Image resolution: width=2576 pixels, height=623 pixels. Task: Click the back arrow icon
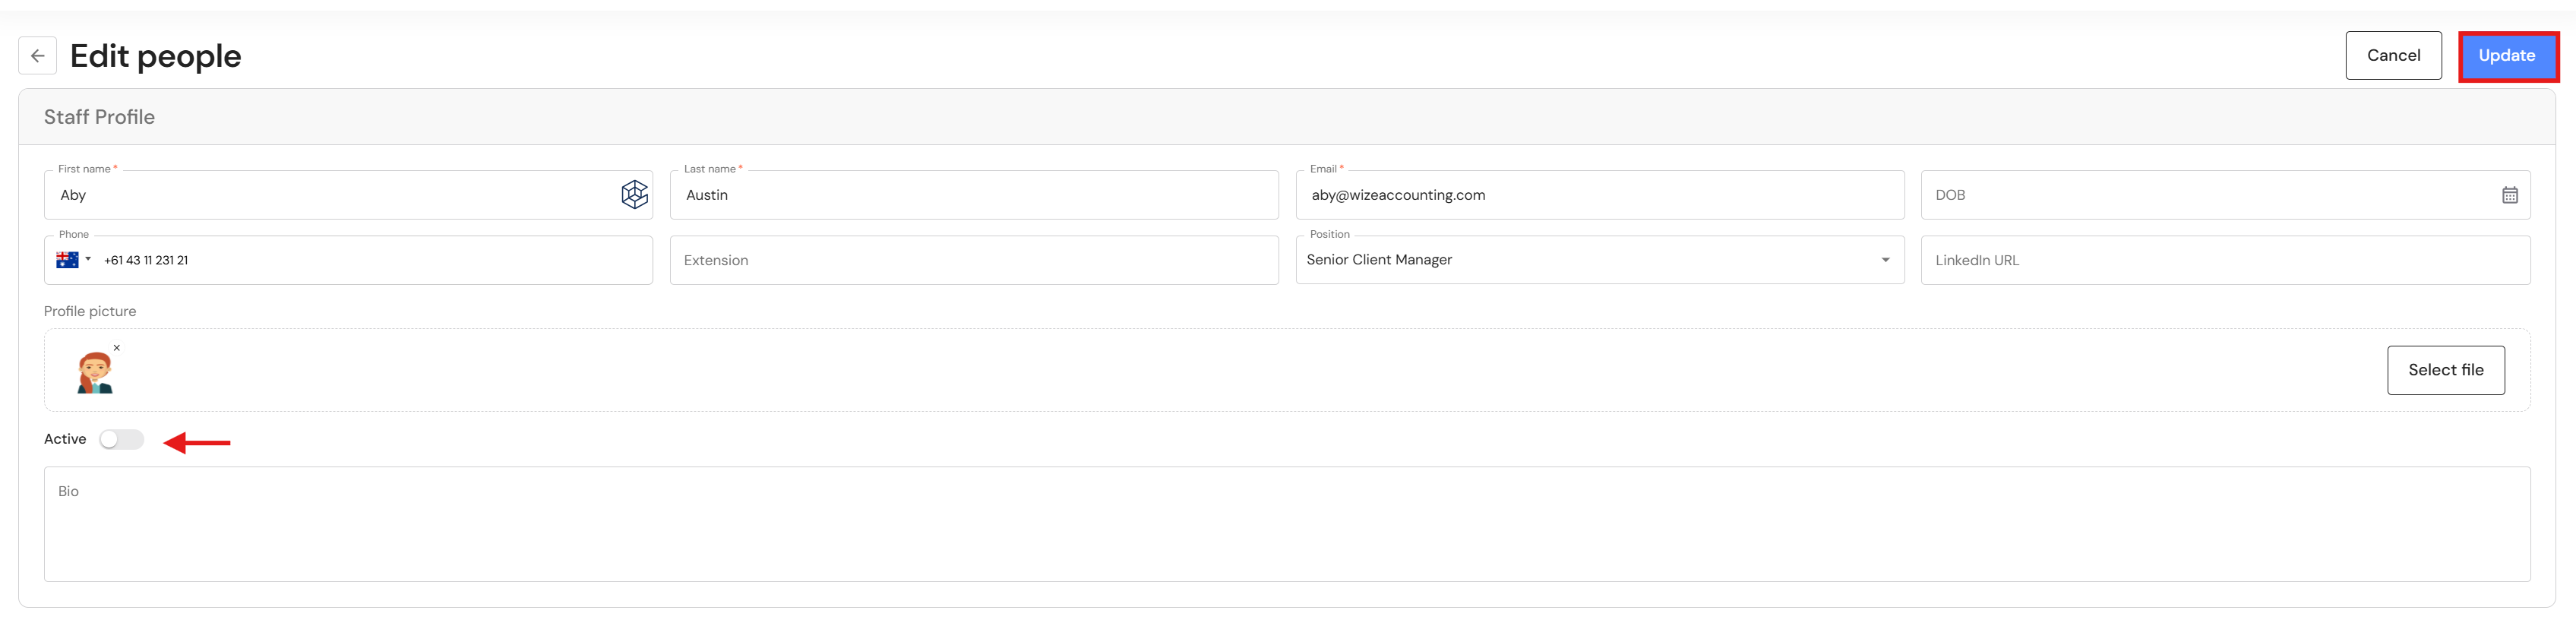38,56
